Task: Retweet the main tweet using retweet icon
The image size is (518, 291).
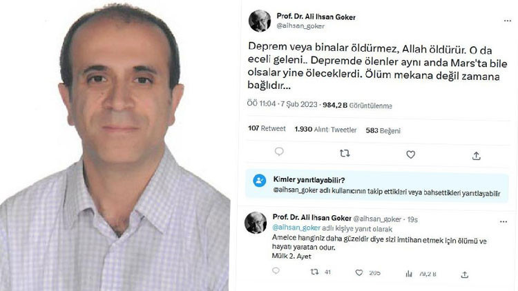Action: point(345,153)
